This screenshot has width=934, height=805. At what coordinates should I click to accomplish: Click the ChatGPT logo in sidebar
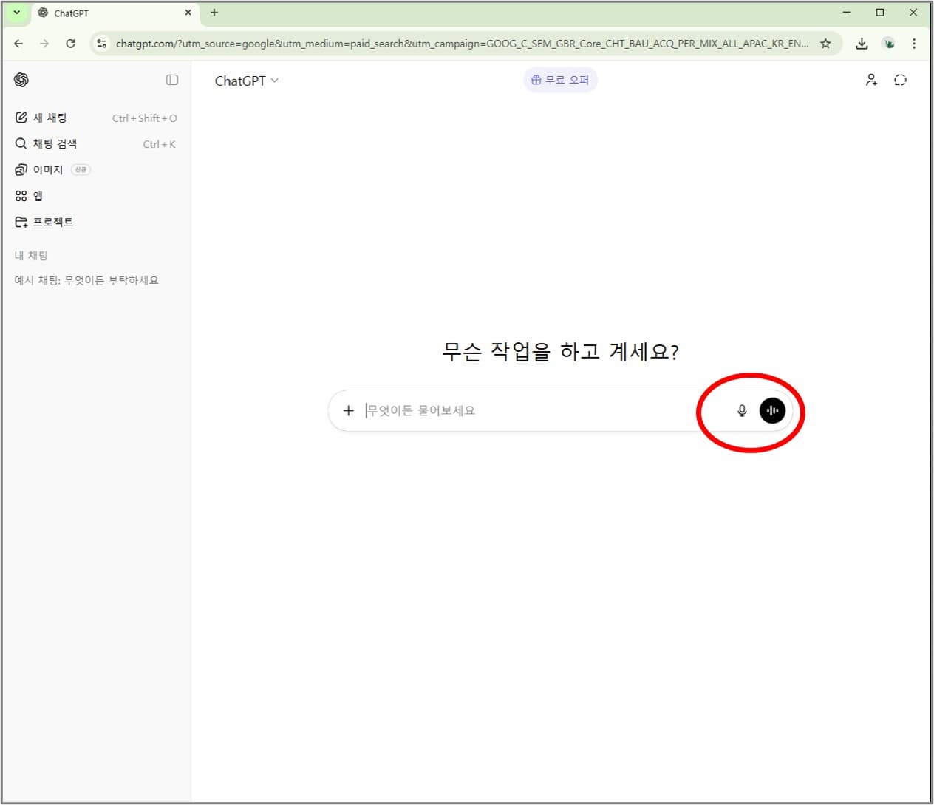pyautogui.click(x=21, y=80)
